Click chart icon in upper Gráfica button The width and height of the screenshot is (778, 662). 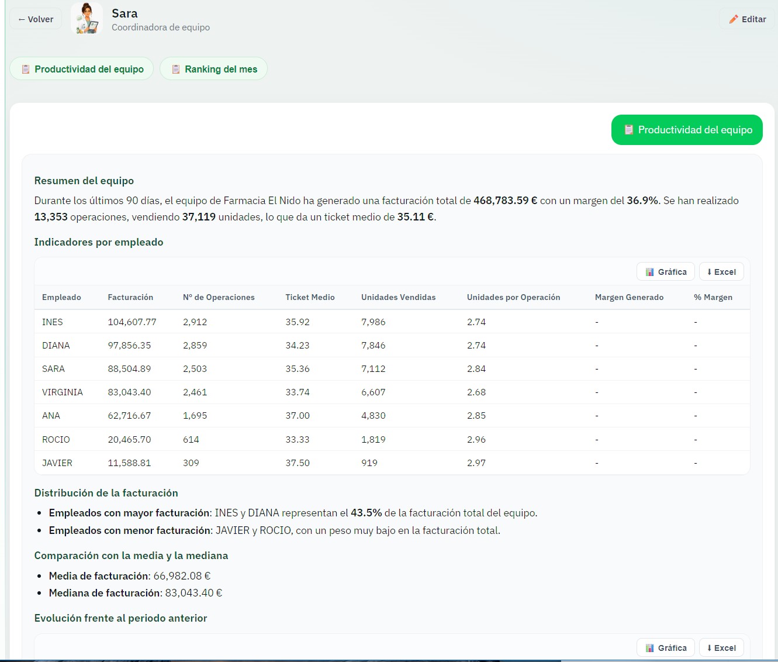[x=649, y=272]
